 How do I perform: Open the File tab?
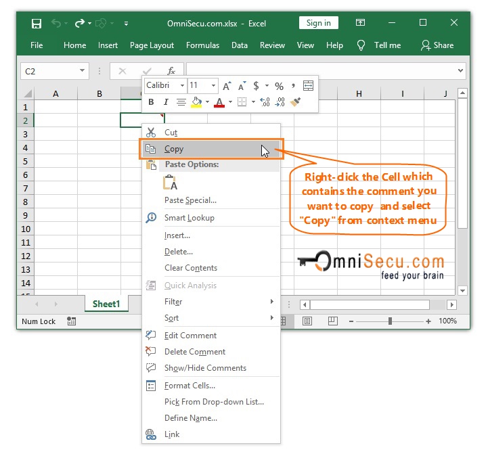[37, 45]
